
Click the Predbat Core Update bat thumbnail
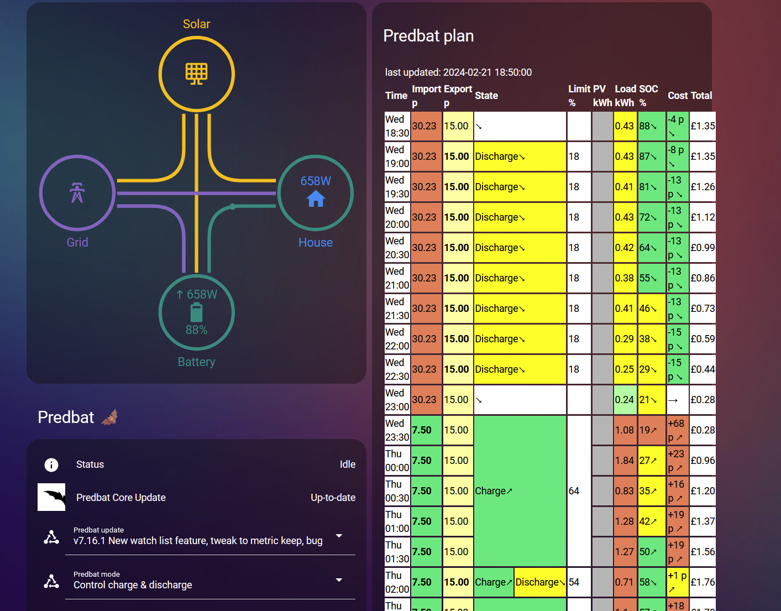coord(51,497)
